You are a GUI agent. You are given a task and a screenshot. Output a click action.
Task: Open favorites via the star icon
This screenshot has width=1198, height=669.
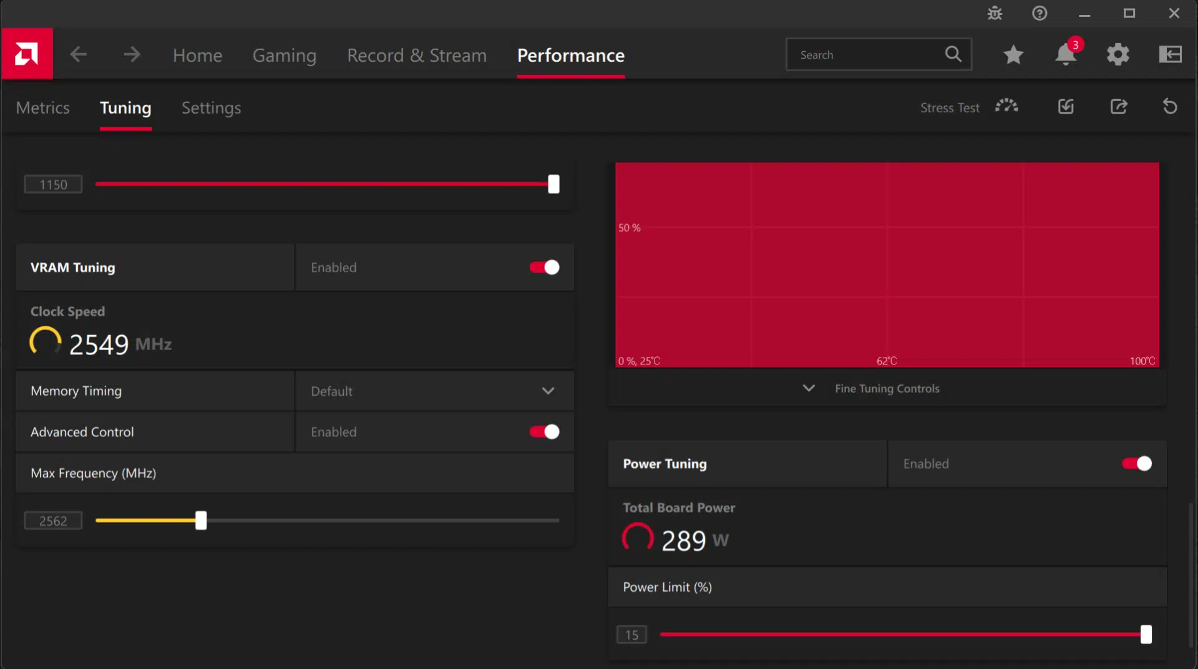pos(1013,54)
